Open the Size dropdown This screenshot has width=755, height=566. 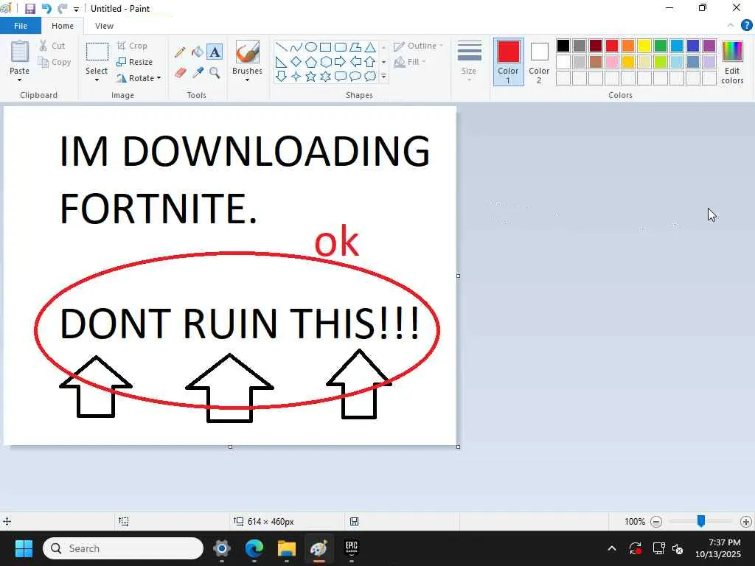point(469,63)
